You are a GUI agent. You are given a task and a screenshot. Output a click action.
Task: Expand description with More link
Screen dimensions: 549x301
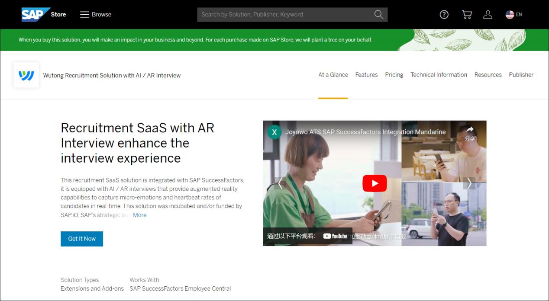tap(139, 215)
